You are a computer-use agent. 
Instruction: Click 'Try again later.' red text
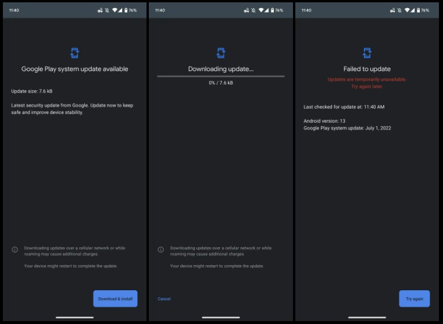pyautogui.click(x=367, y=87)
